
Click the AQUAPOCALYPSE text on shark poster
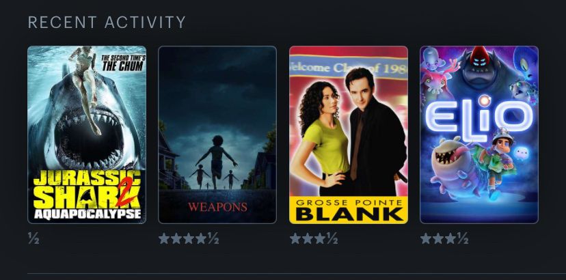87,214
